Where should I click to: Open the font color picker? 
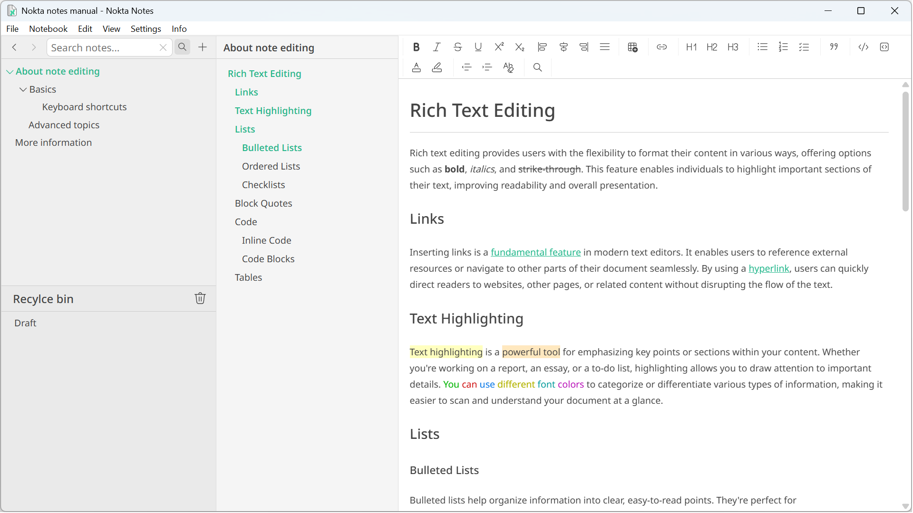coord(416,67)
